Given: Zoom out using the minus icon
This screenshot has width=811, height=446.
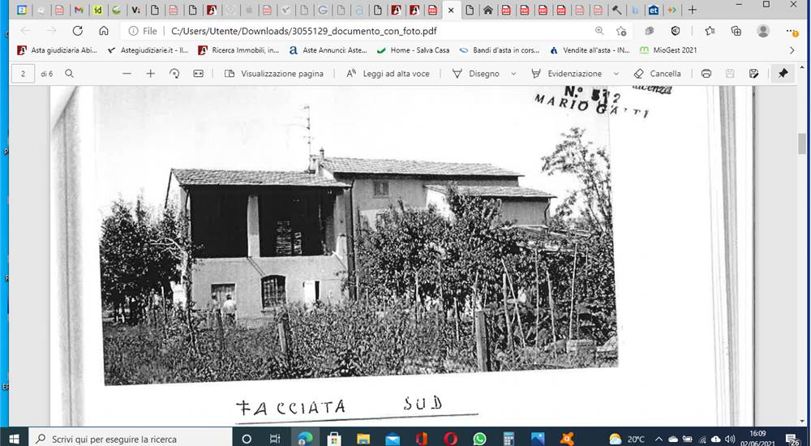Looking at the screenshot, I should (x=127, y=74).
